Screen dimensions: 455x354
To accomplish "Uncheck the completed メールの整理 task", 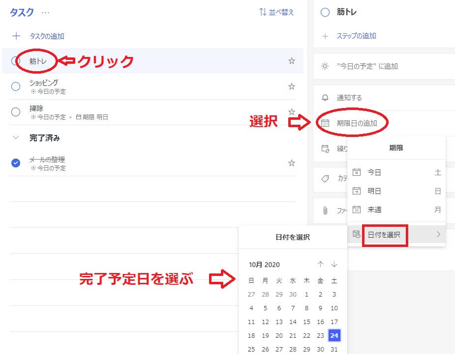I will pos(16,163).
